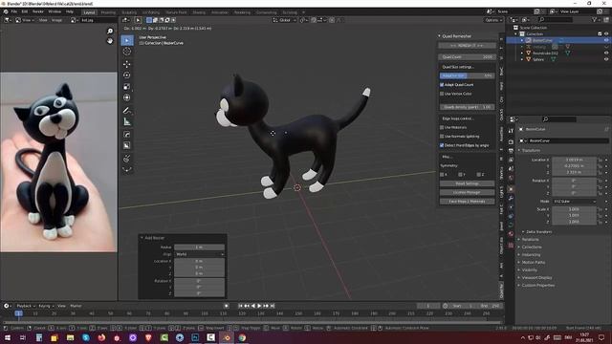Expand the Custom Properties section
Image resolution: width=612 pixels, height=344 pixels.
(519, 286)
